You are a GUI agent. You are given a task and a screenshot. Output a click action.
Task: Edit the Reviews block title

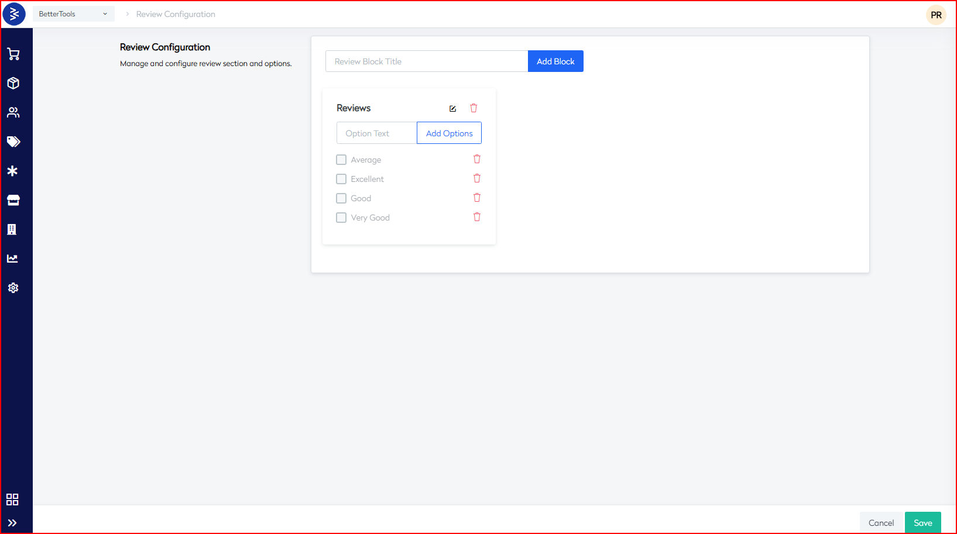point(452,108)
